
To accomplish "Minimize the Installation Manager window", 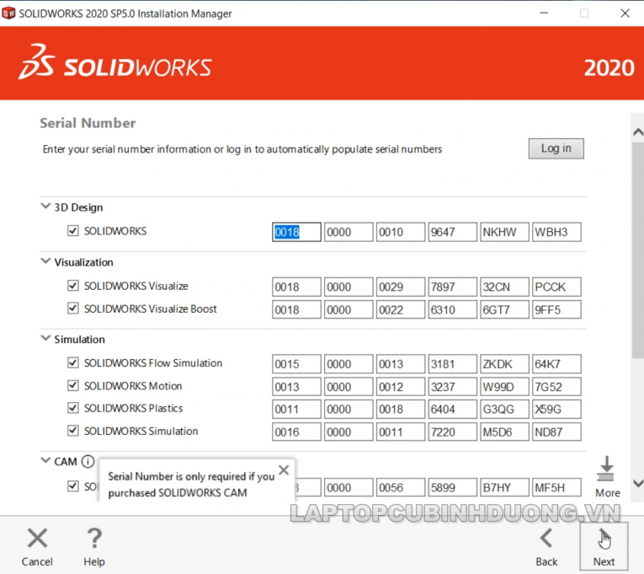I will (x=544, y=13).
